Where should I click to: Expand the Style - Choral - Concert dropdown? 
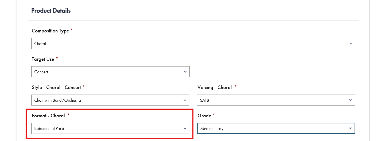[x=110, y=100]
